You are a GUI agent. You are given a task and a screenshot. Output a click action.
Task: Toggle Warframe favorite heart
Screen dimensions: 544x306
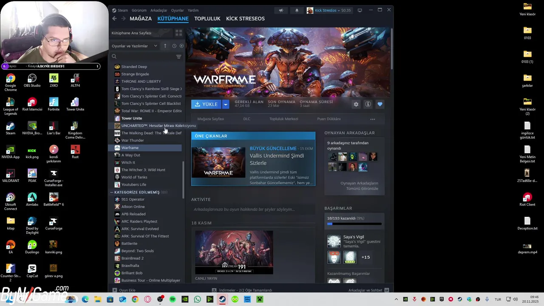pos(380,104)
